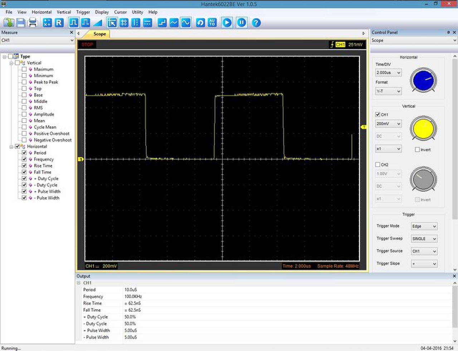Click the sine wave toolbar icon
The height and width of the screenshot is (351, 458).
pyautogui.click(x=186, y=23)
